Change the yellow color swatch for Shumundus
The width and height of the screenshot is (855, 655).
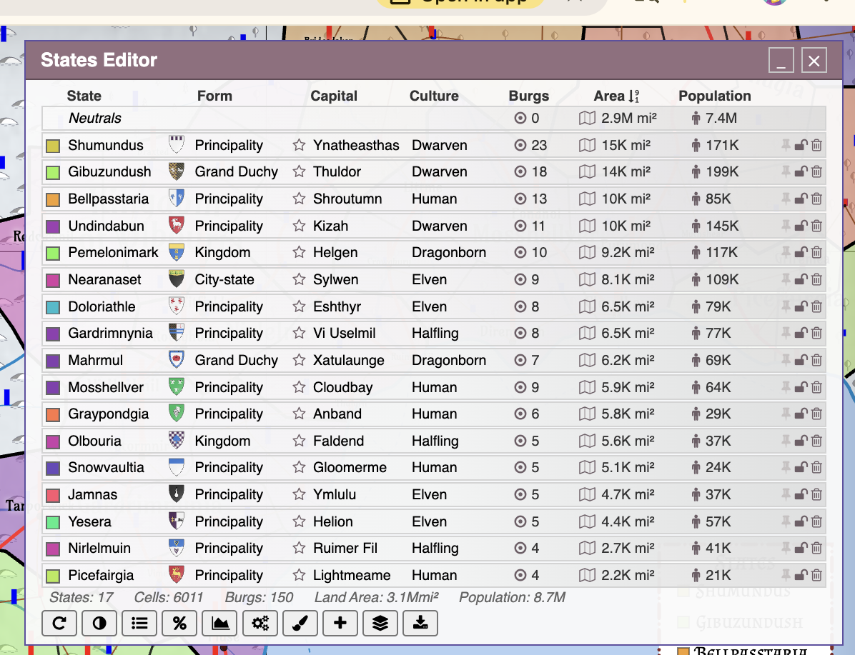pyautogui.click(x=53, y=146)
